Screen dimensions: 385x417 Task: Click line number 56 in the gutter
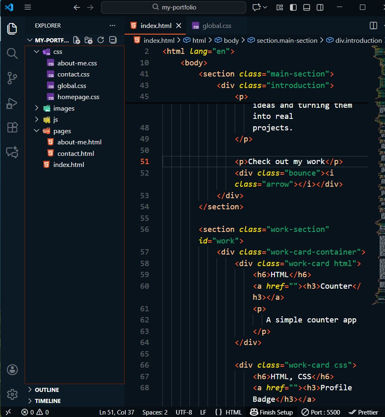point(144,229)
